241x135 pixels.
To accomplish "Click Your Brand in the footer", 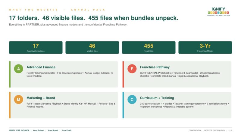I will 53,130.
